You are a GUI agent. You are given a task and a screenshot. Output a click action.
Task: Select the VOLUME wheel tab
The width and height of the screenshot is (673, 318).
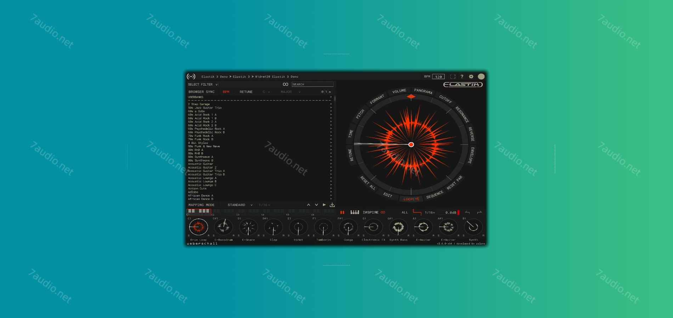coord(399,91)
